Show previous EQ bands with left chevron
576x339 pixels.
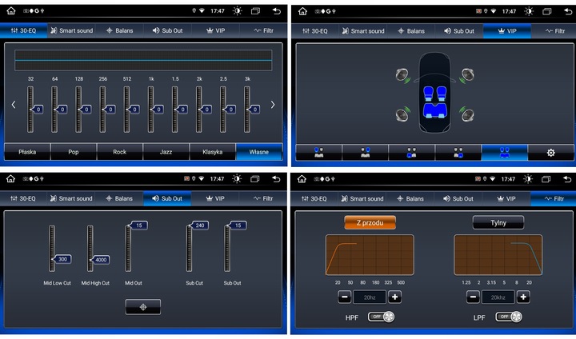pyautogui.click(x=14, y=105)
